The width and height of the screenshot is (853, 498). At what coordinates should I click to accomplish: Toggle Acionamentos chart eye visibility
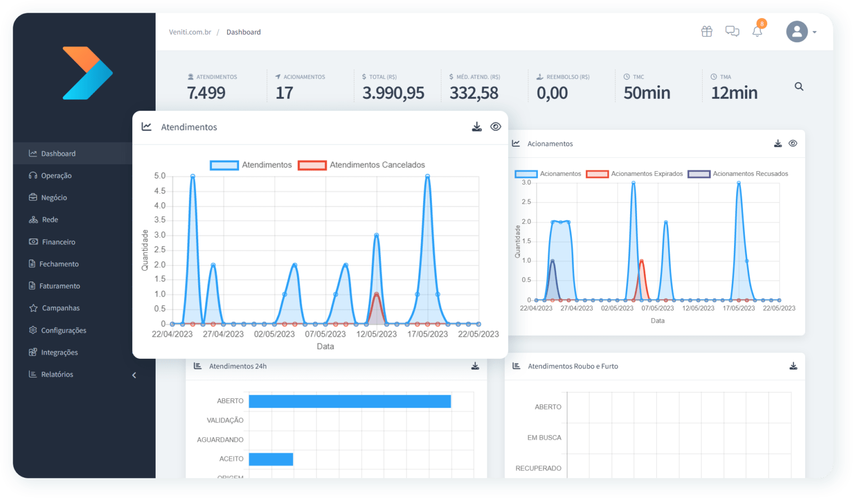pos(793,143)
